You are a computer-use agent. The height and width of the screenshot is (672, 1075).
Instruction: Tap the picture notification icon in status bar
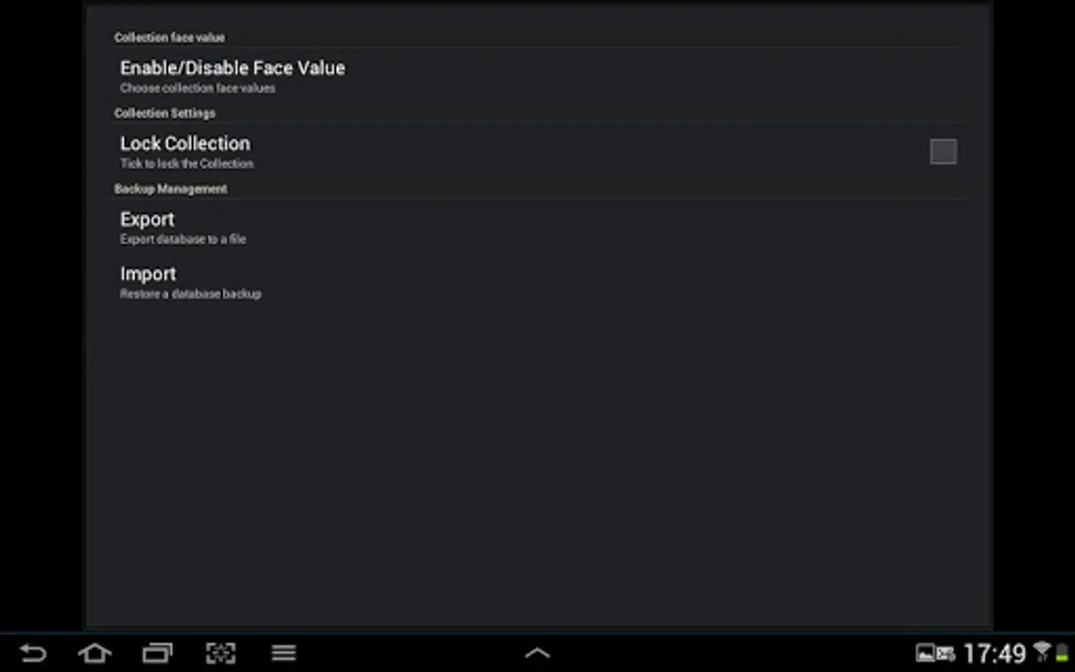926,654
